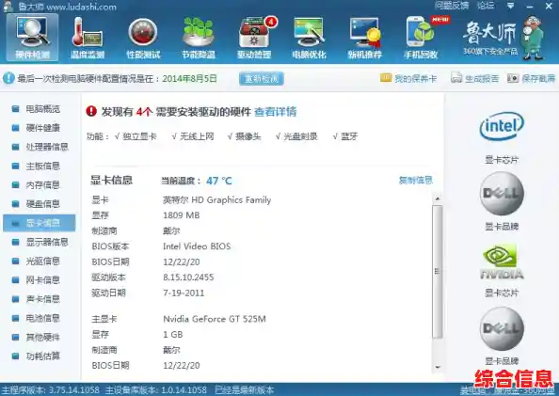Click the driver date 7-19-2011
Viewport: 559px width, 396px height.
coord(184,293)
